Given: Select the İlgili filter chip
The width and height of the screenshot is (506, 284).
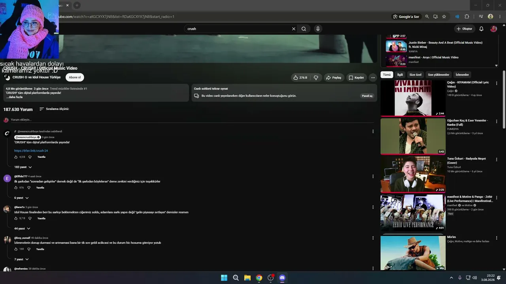Looking at the screenshot, I should [400, 75].
